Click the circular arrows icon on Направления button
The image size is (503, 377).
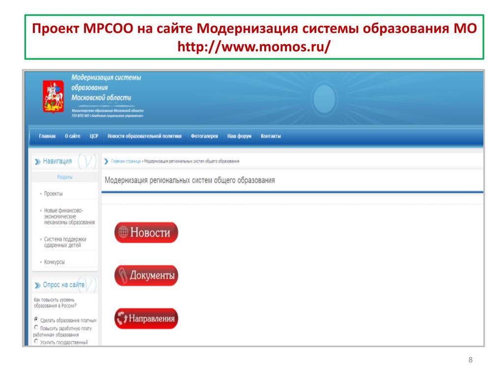pyautogui.click(x=122, y=318)
